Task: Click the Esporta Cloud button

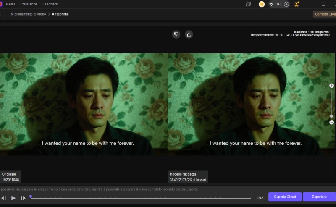Action: pos(285,197)
